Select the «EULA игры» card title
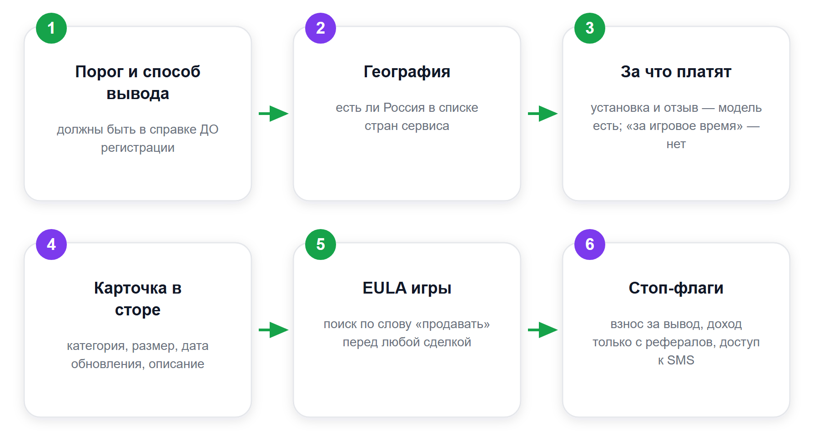Viewport: 814px width, 444px height. point(407,288)
